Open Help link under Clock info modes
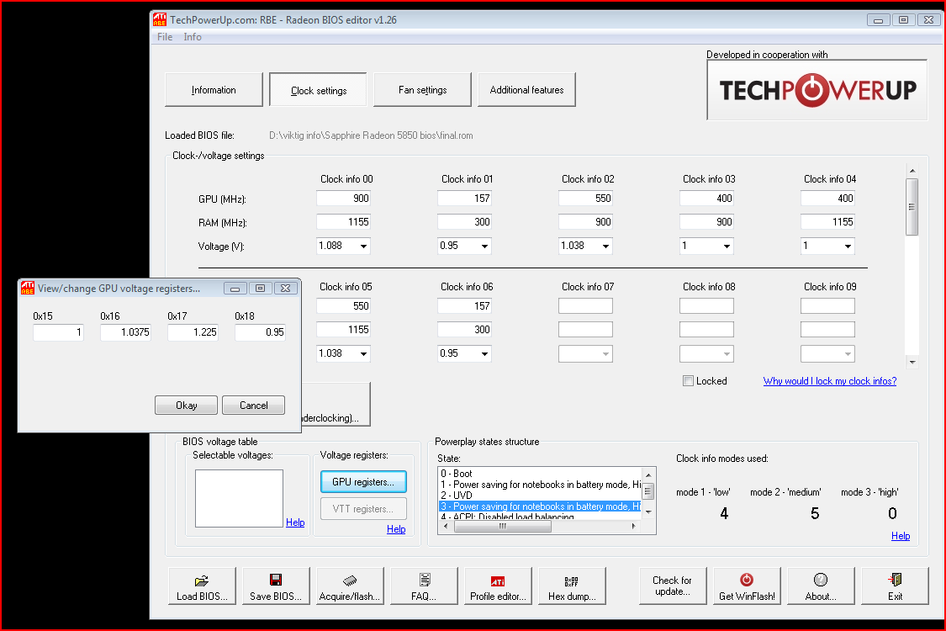Screen dimensions: 946x631 click(x=900, y=536)
